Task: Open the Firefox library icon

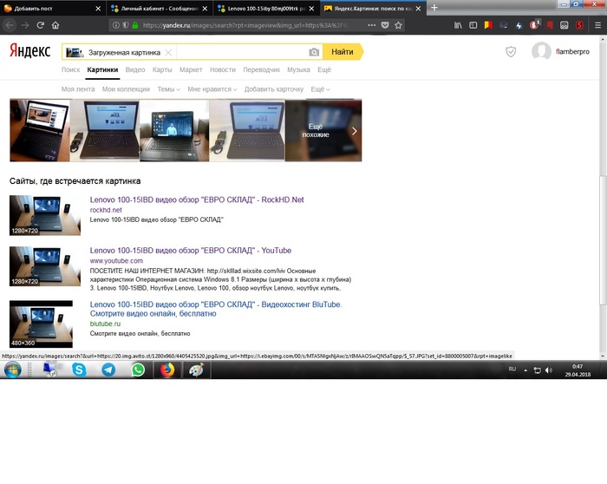Action: 458,25
